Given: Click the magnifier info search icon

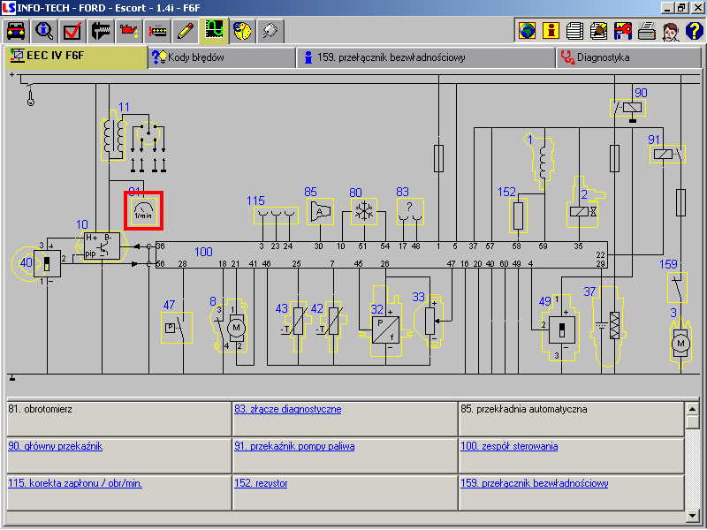Looking at the screenshot, I should (x=44, y=31).
